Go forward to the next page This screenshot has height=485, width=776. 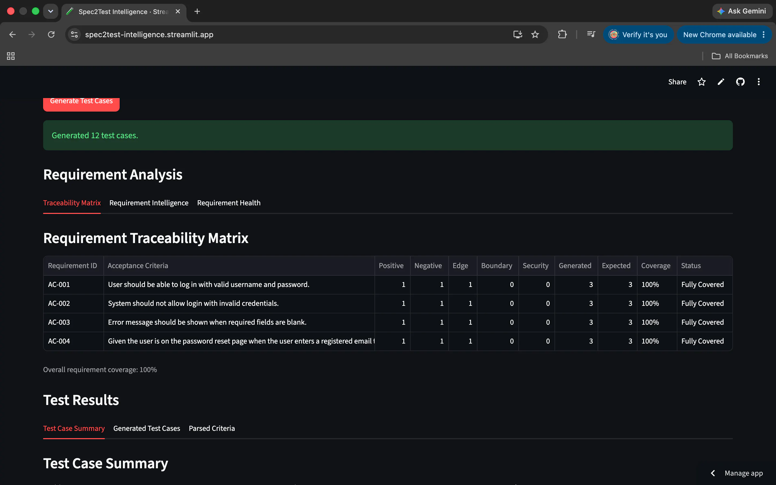[x=32, y=34]
